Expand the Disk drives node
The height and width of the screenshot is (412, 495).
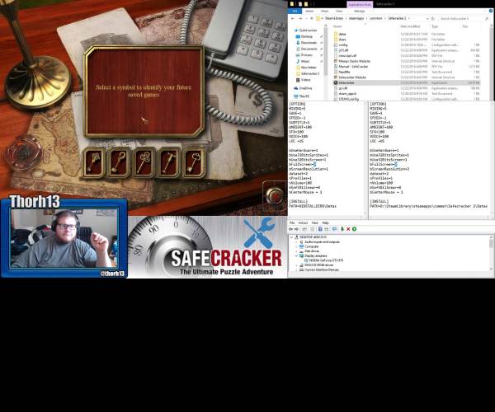pos(296,251)
